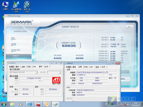The image size is (143, 107).
Task: Open the OPTIONS page in 3DMark Vantage
Action: point(14,44)
